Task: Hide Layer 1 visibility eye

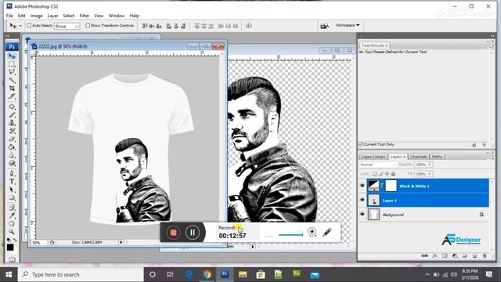Action: [362, 201]
